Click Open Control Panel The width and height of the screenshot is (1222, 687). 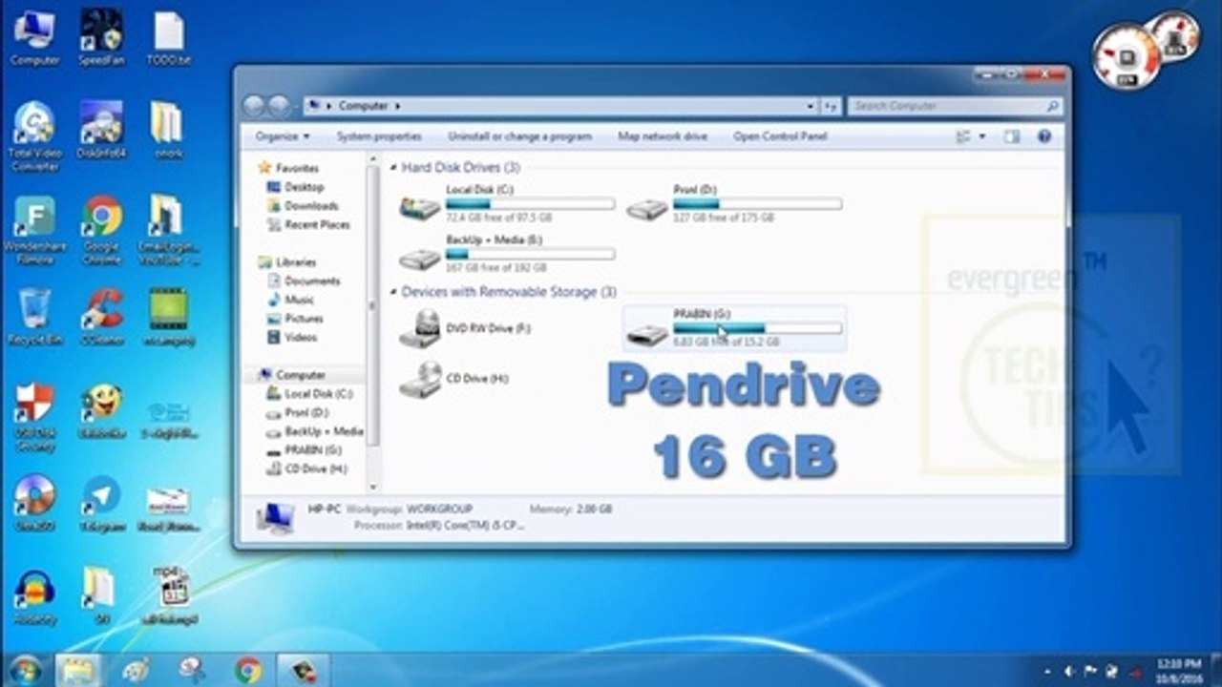click(780, 136)
